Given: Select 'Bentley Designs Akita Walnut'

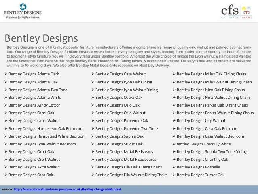Looking at the screenshot, I should (x=34, y=167).
